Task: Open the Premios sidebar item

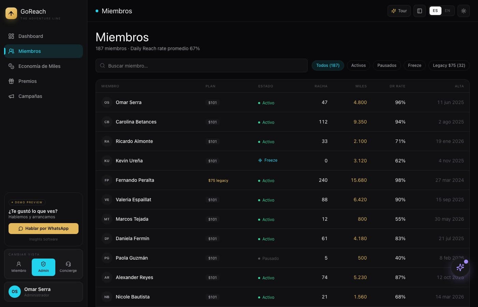Action: point(43,81)
